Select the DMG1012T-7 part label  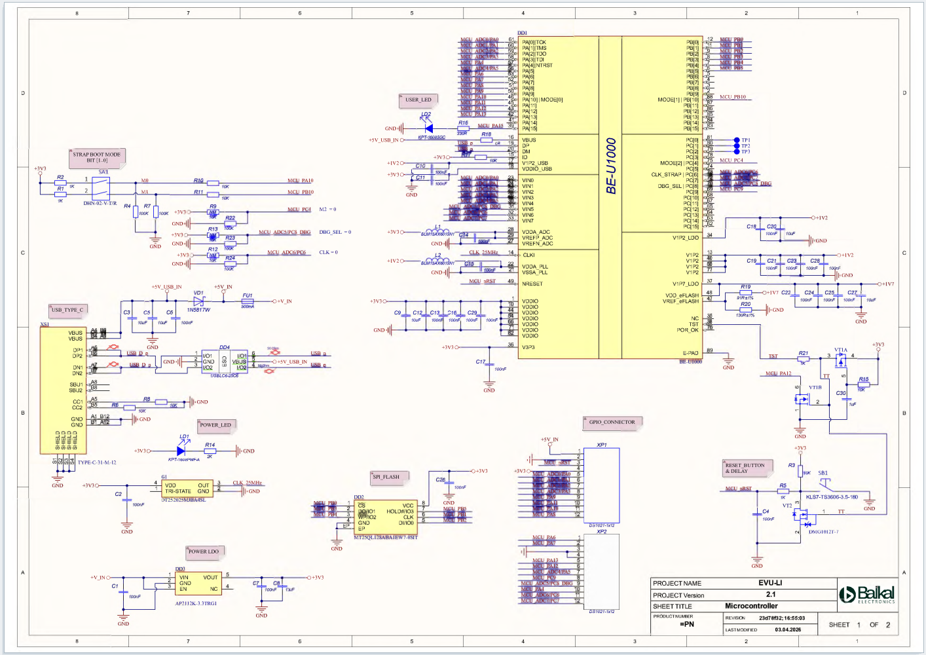tap(823, 532)
